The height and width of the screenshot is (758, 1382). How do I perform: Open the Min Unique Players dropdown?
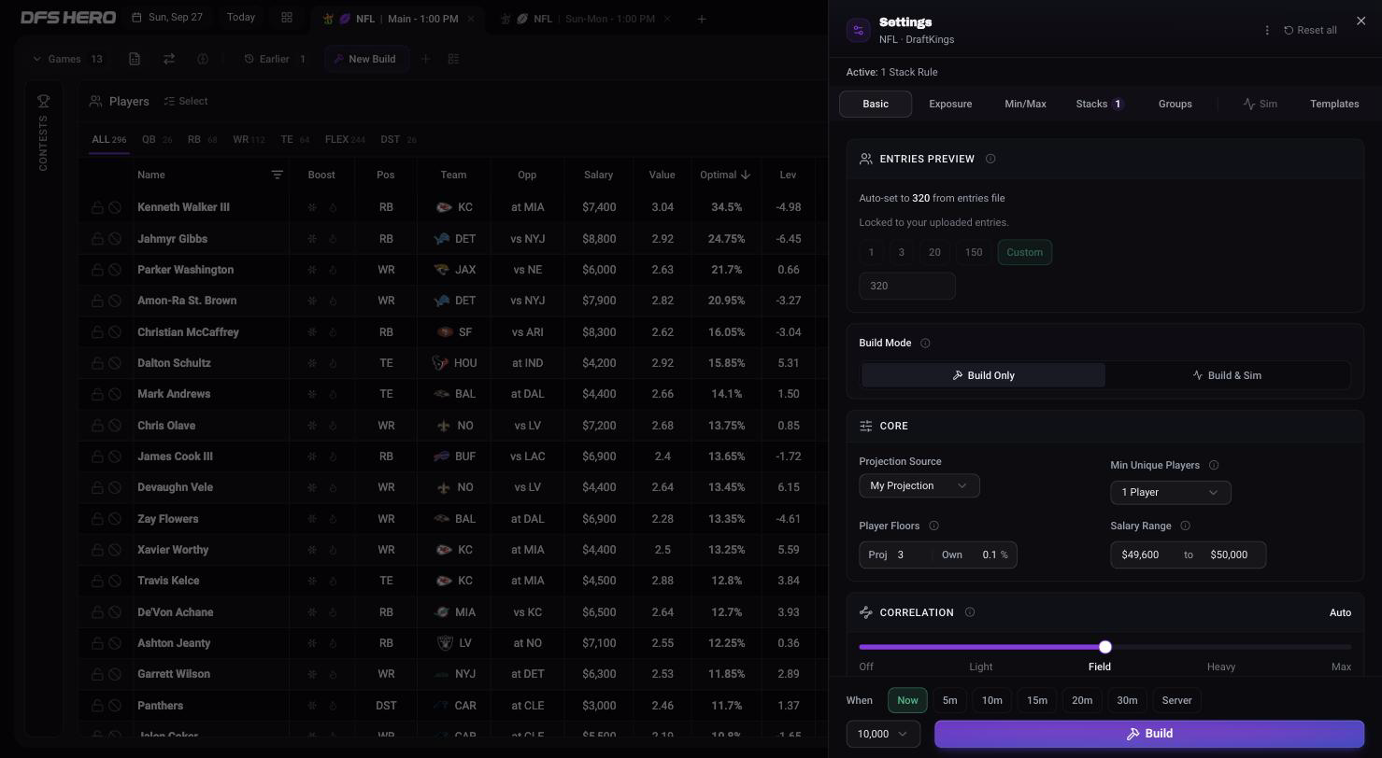pyautogui.click(x=1171, y=492)
